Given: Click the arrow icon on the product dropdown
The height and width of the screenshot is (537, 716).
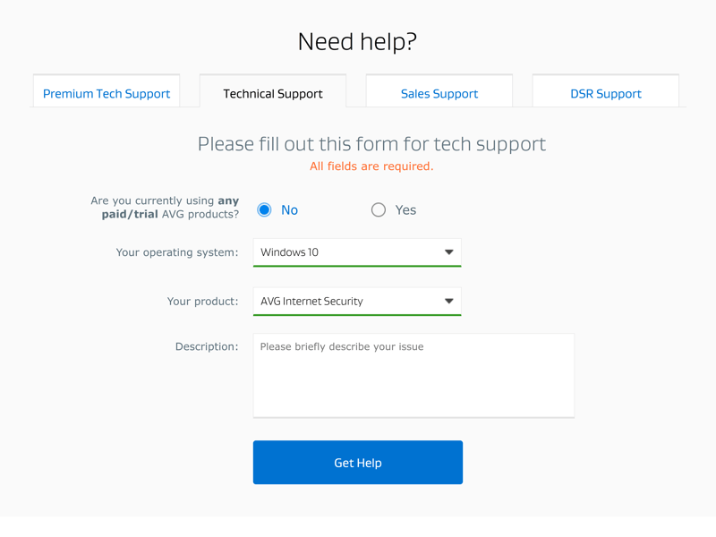Looking at the screenshot, I should (x=449, y=302).
